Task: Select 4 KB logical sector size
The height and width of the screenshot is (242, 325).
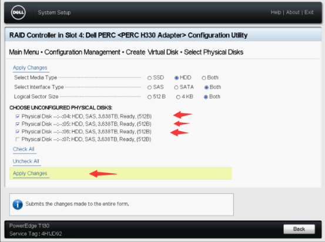Action: click(x=178, y=97)
